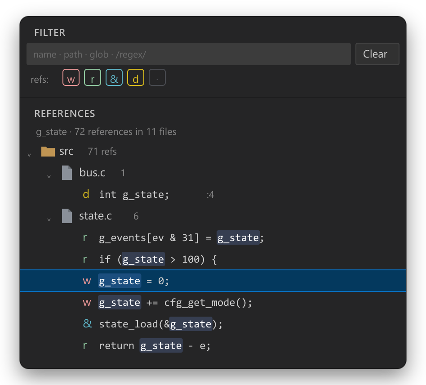Collapse the src folder chevron

point(29,155)
